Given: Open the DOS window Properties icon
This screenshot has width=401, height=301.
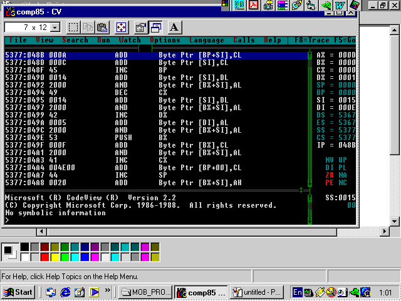Looking at the screenshot, I should pos(140,28).
